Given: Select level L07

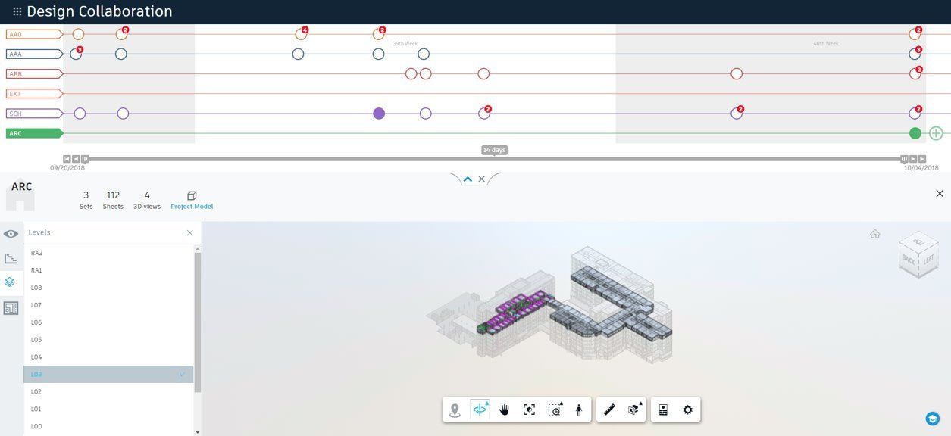Looking at the screenshot, I should pos(108,305).
